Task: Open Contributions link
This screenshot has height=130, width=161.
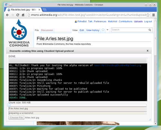Action: click(126, 22)
